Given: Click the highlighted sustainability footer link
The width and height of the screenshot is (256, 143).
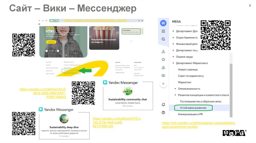Looking at the screenshot, I should [x=69, y=71].
